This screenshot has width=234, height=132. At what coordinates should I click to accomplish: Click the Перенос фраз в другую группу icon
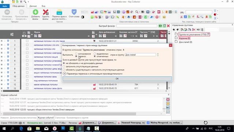59,12
